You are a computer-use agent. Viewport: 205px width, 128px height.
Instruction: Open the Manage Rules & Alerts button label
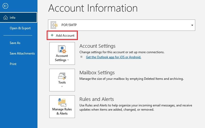point(62,111)
